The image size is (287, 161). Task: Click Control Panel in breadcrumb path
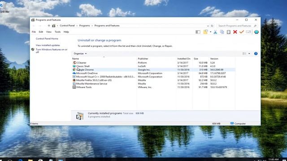click(67, 25)
